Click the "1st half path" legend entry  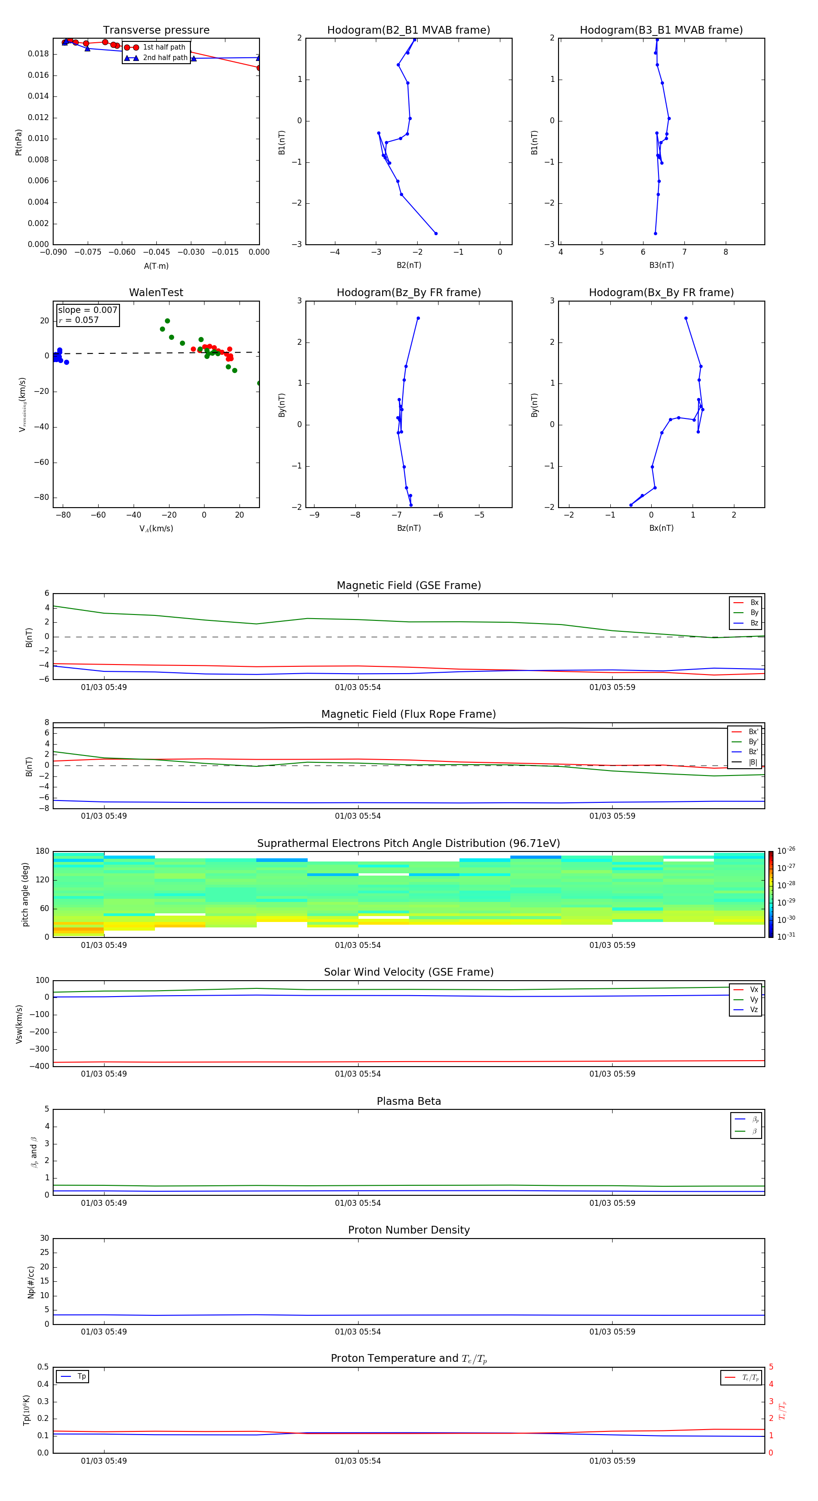pyautogui.click(x=155, y=47)
